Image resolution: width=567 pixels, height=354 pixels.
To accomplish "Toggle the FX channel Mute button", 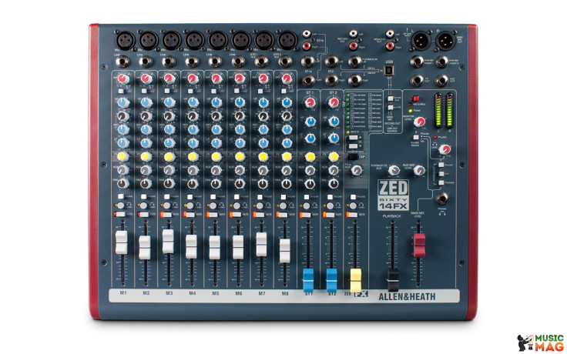I will [x=353, y=215].
